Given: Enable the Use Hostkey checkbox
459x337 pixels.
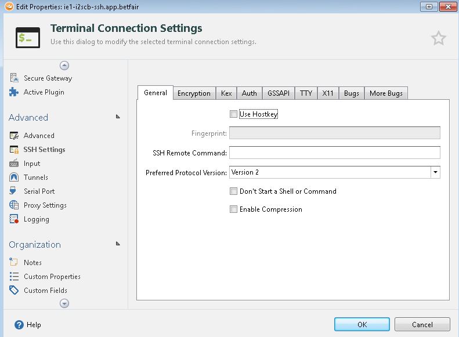Looking at the screenshot, I should point(233,114).
